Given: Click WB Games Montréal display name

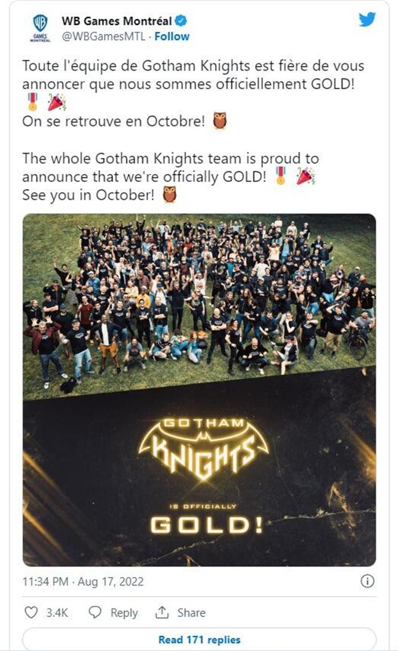Looking at the screenshot, I should [x=117, y=21].
